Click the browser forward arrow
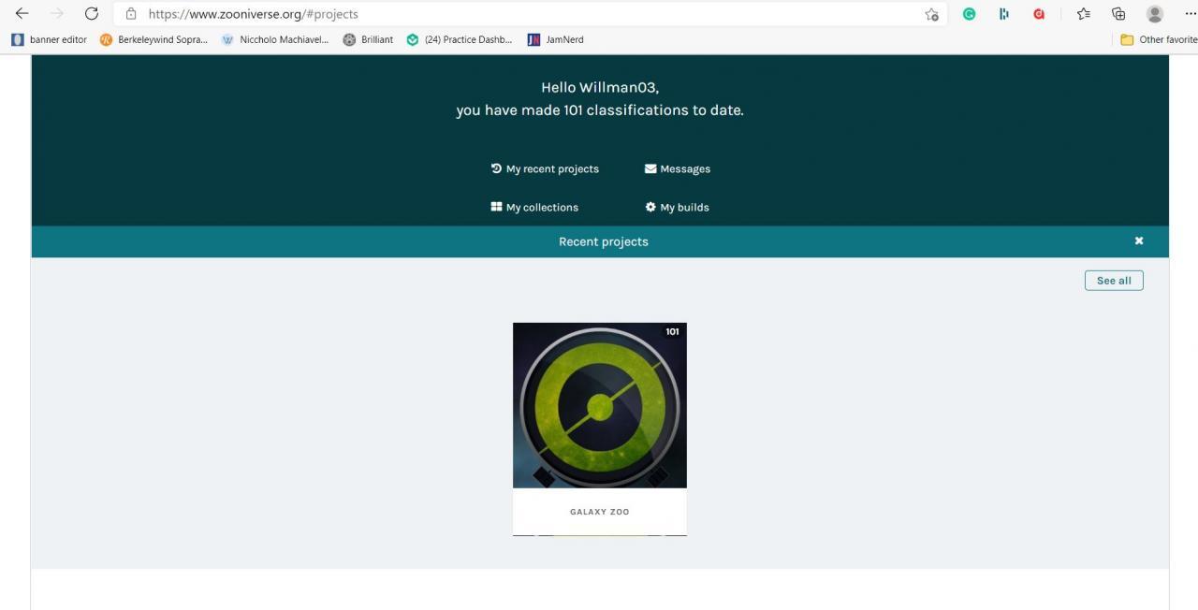 point(57,14)
